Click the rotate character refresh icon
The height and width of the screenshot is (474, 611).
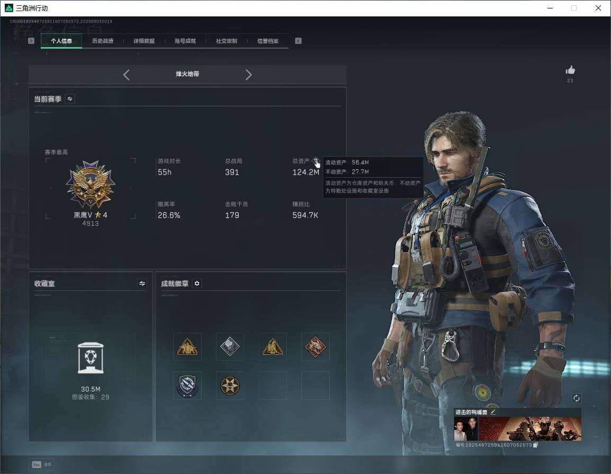coord(576,398)
